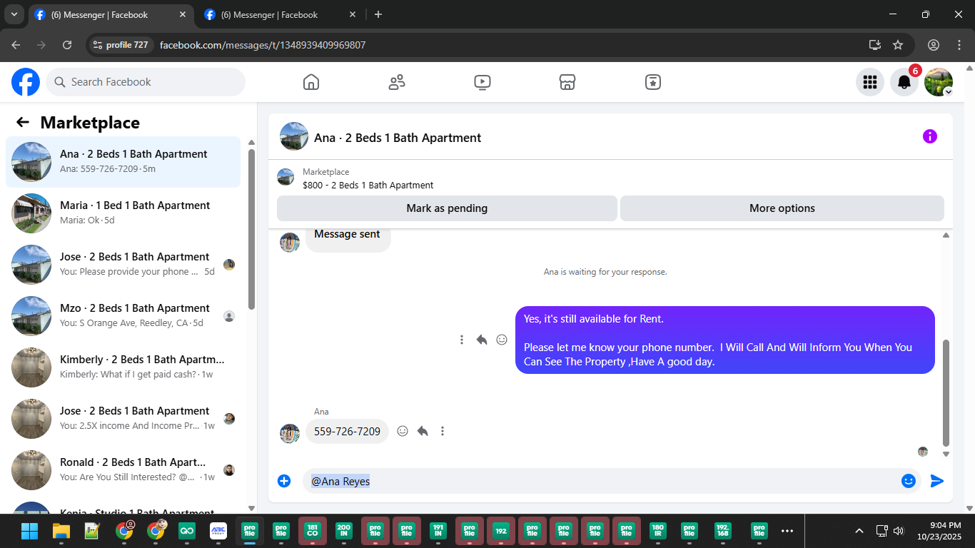
Task: Reply to Ana's phone number message
Action: 423,431
